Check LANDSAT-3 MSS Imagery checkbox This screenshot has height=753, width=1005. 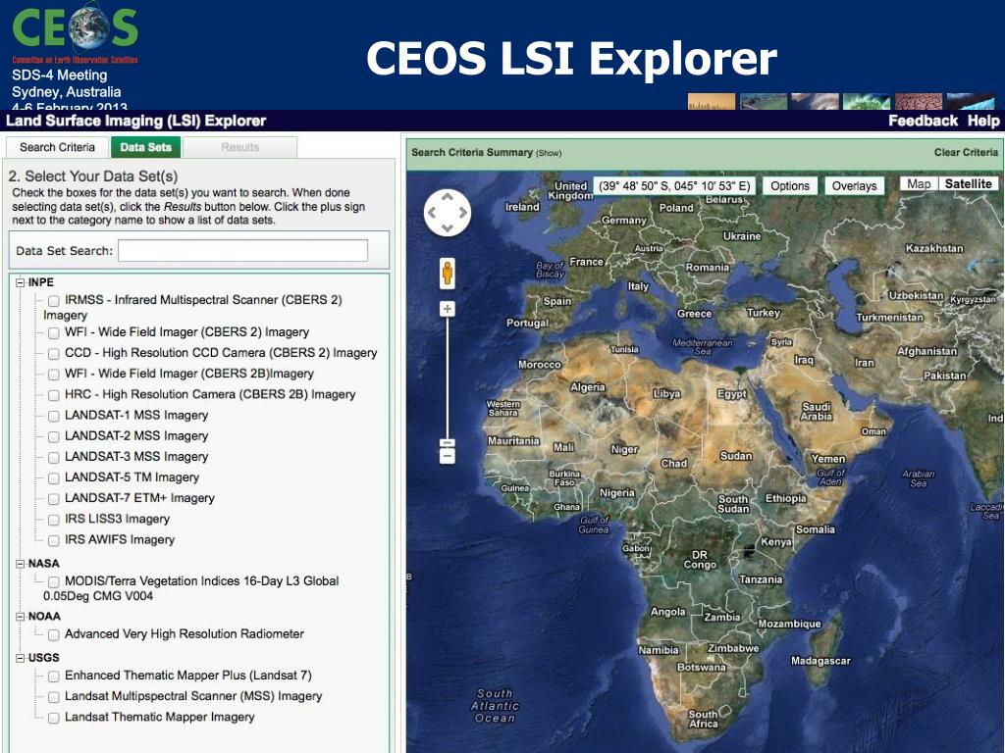coord(54,458)
